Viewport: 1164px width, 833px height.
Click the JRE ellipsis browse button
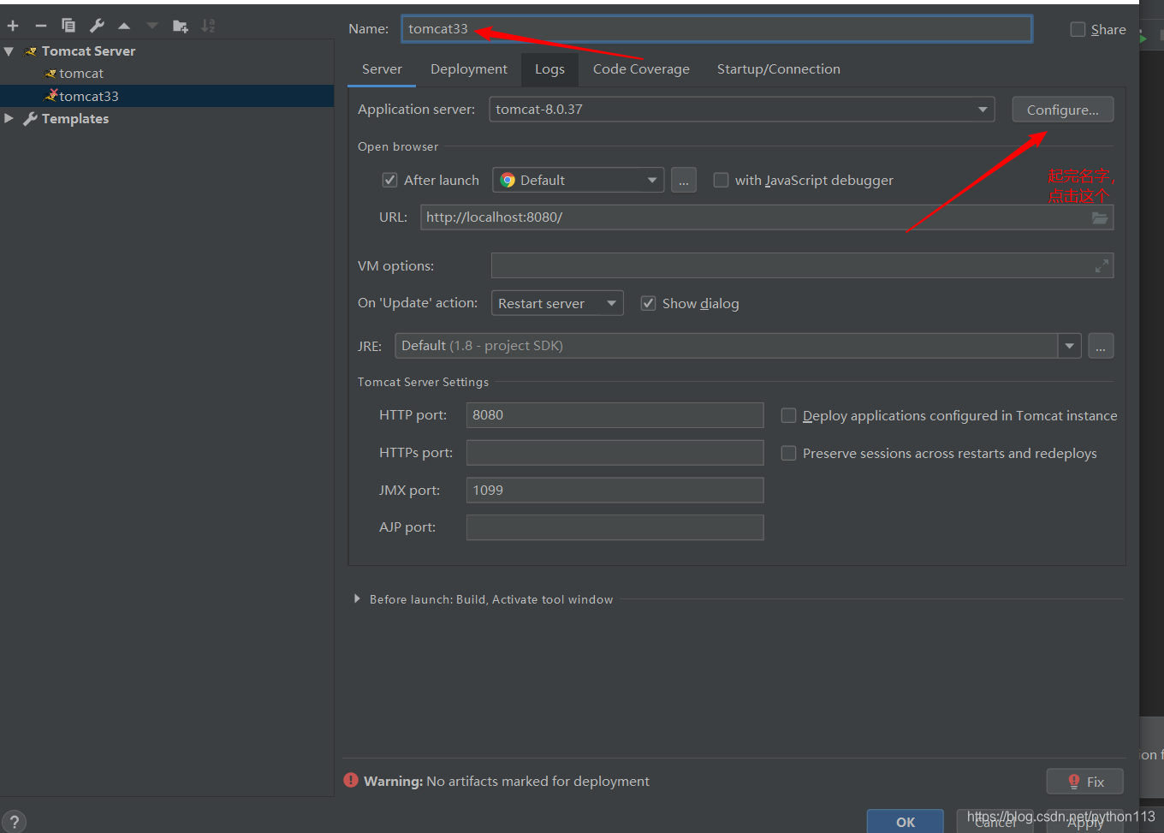pyautogui.click(x=1101, y=346)
